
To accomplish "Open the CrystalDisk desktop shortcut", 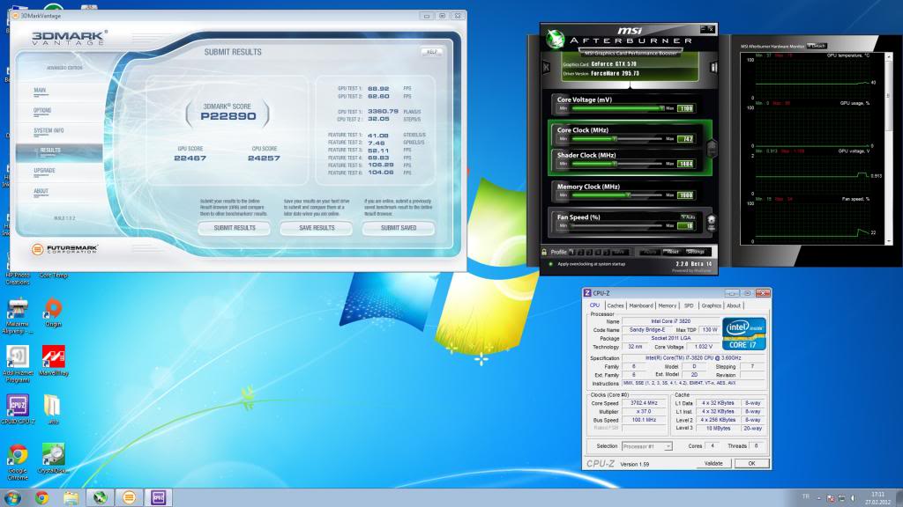I will pos(53,458).
